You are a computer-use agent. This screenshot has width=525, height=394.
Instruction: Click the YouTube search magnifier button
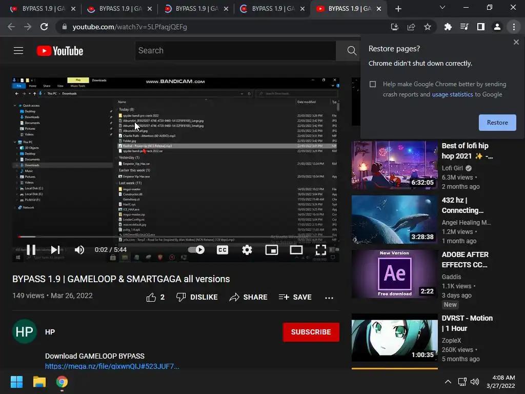[x=352, y=51]
